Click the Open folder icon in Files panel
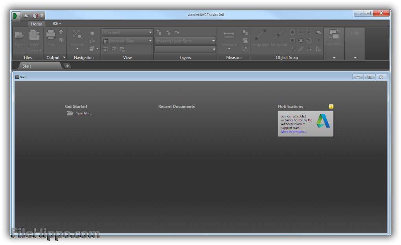This screenshot has height=245, width=401. (20, 36)
